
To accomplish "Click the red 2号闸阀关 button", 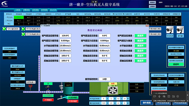I will pos(48,100).
